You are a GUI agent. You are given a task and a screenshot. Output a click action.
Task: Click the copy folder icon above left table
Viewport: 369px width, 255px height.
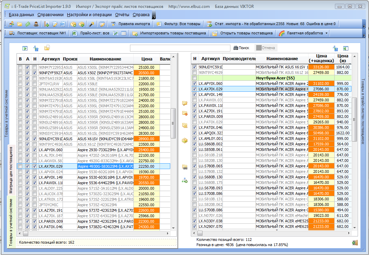pos(47,48)
